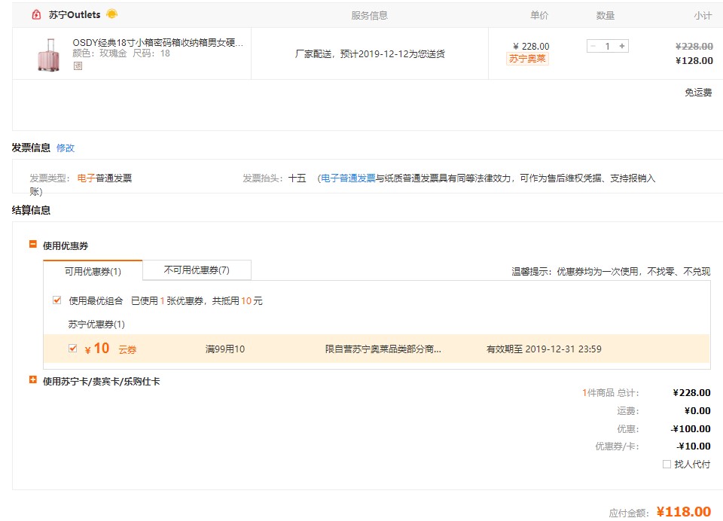Click the 苏宁奥莱 price tag
This screenshot has width=723, height=521.
pyautogui.click(x=527, y=59)
